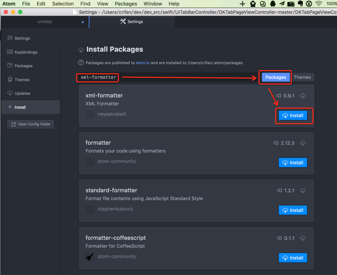Install the standard-formatter package
The width and height of the screenshot is (337, 275).
[x=293, y=210]
